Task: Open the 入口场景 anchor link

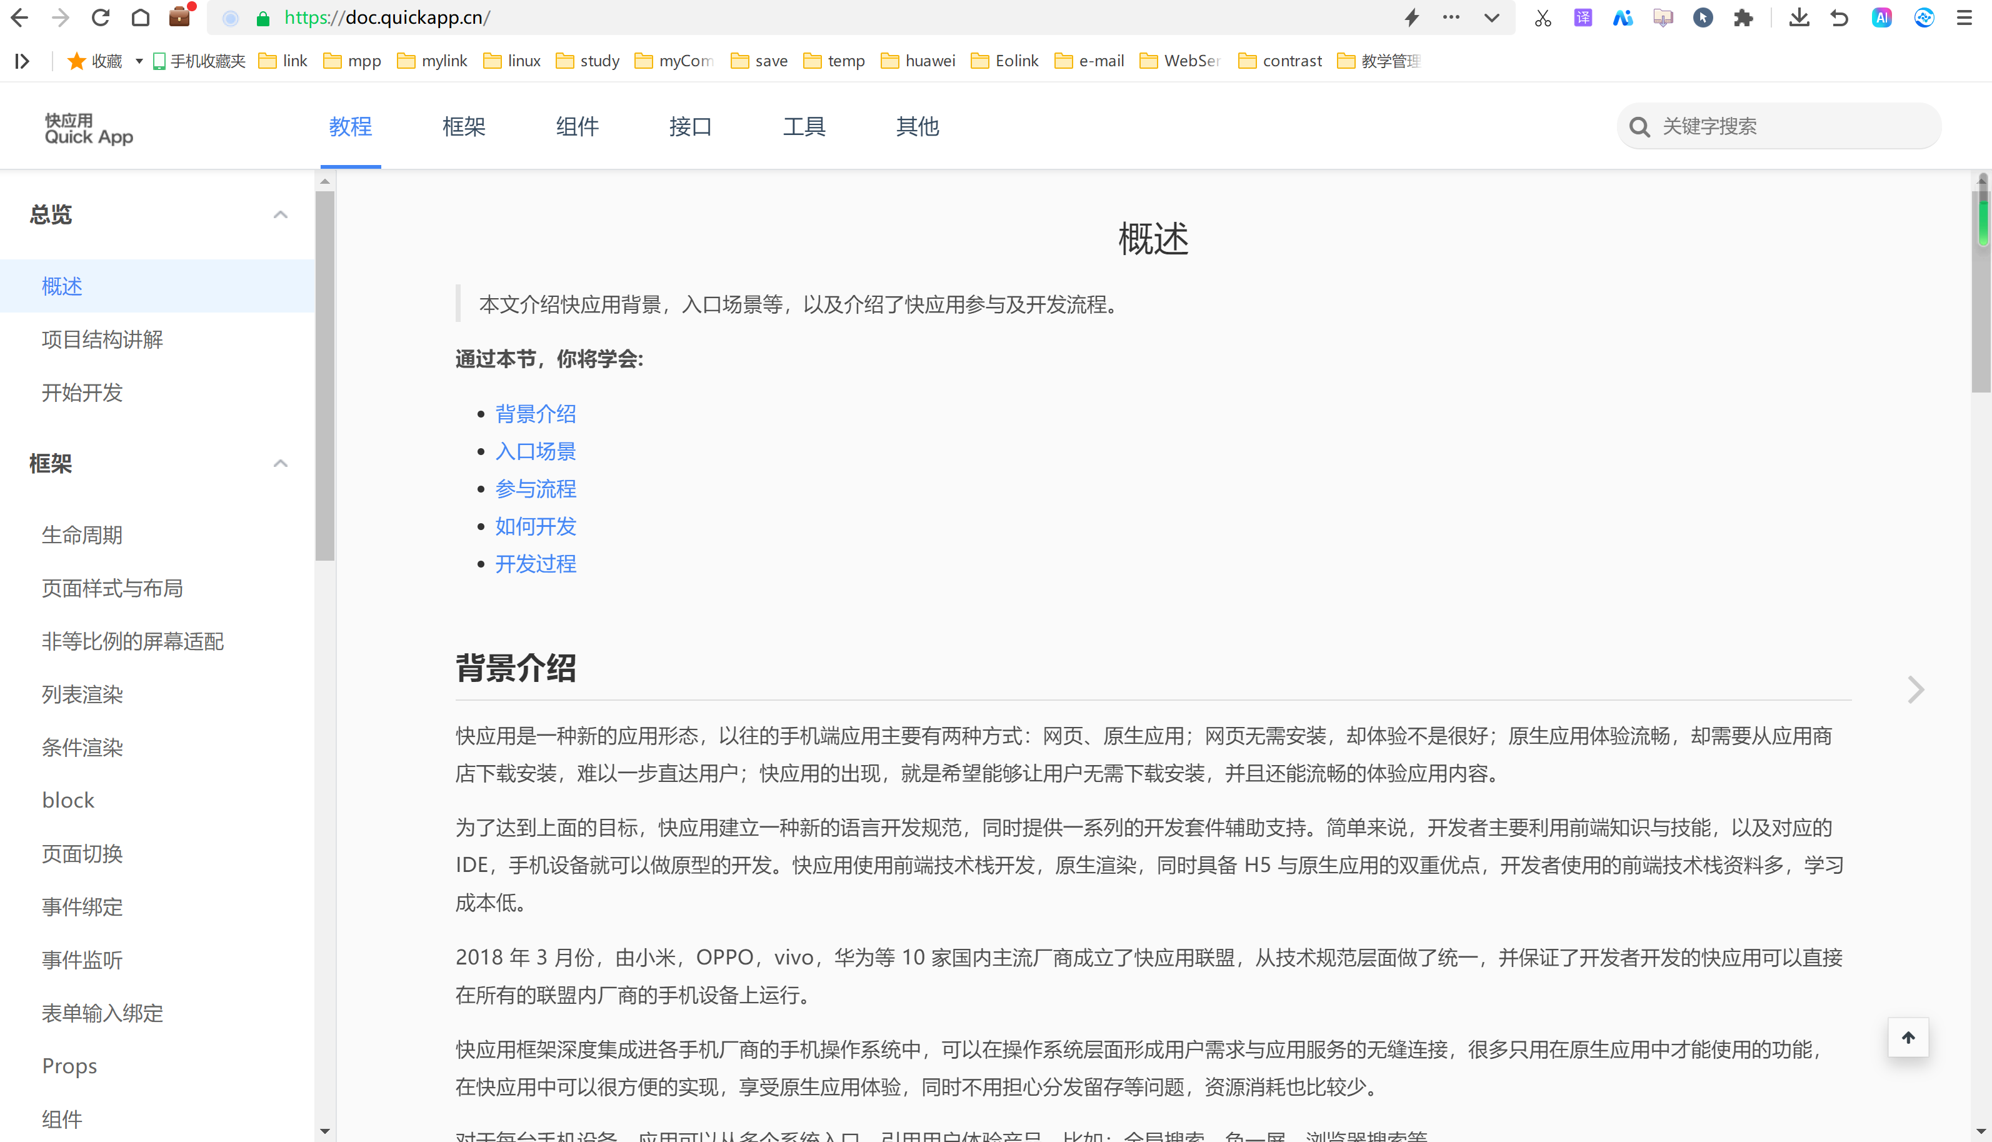Action: pyautogui.click(x=535, y=451)
